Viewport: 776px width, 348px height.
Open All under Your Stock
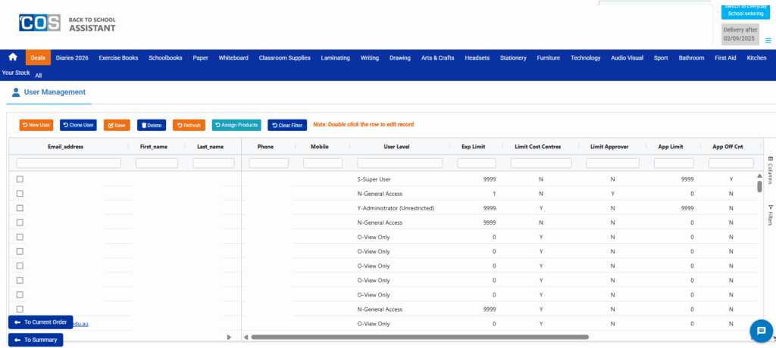tap(39, 76)
